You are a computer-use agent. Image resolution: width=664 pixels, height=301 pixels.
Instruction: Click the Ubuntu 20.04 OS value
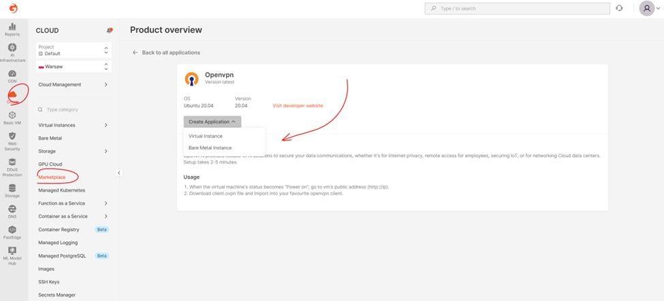pos(198,106)
